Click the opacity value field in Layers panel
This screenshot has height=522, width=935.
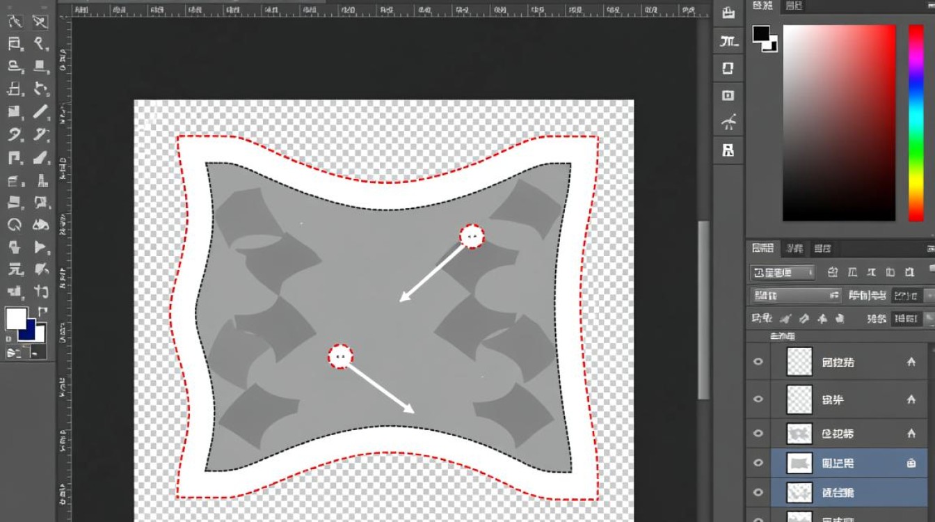pos(906,296)
